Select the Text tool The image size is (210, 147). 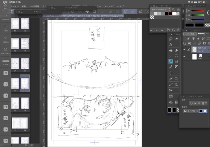click(171, 45)
